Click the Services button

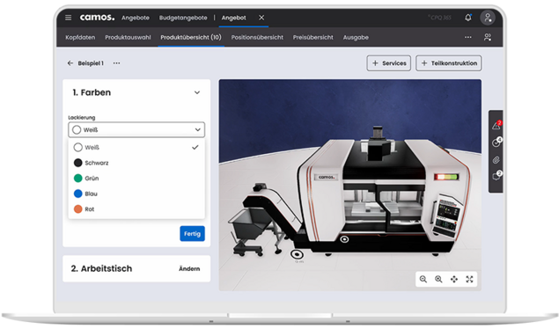tap(389, 63)
